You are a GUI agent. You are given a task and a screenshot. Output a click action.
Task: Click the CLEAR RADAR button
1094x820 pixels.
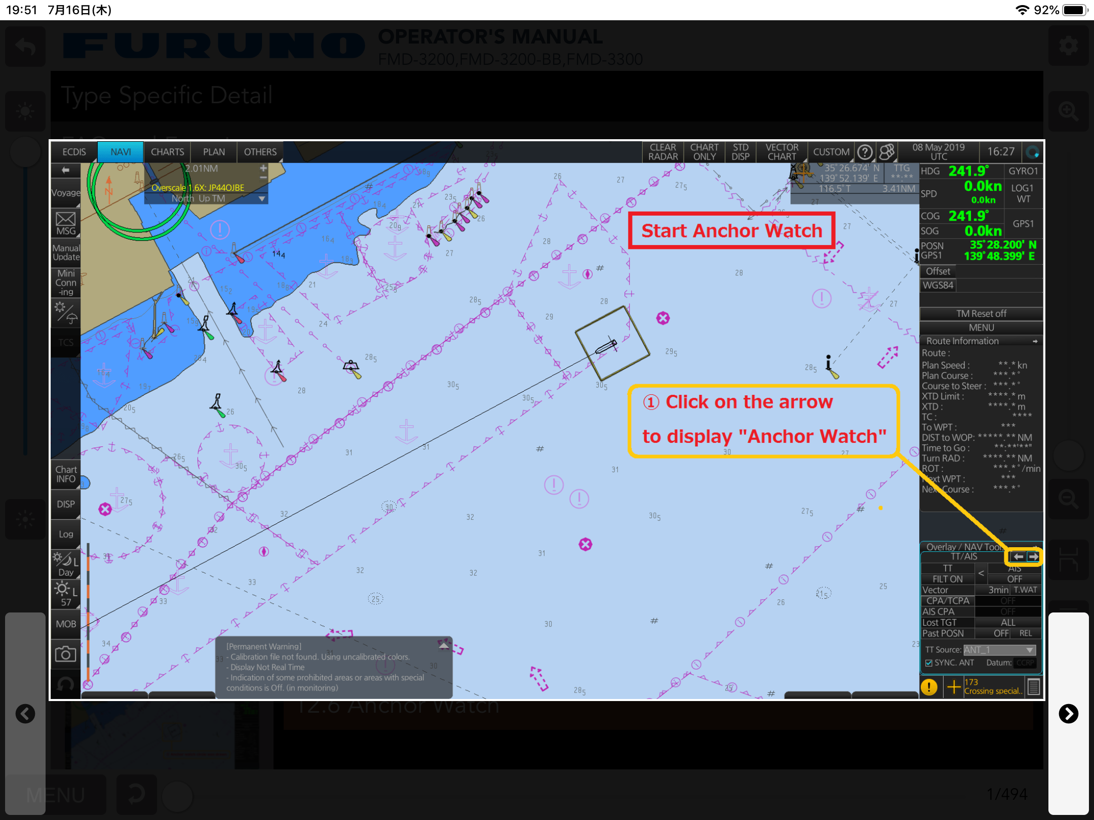coord(663,152)
